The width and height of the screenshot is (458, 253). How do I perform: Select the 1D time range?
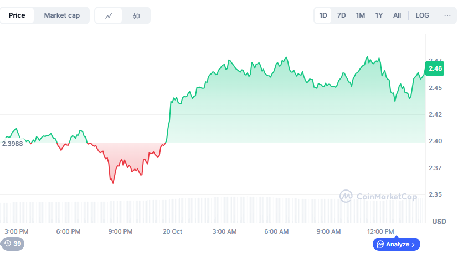(x=323, y=15)
